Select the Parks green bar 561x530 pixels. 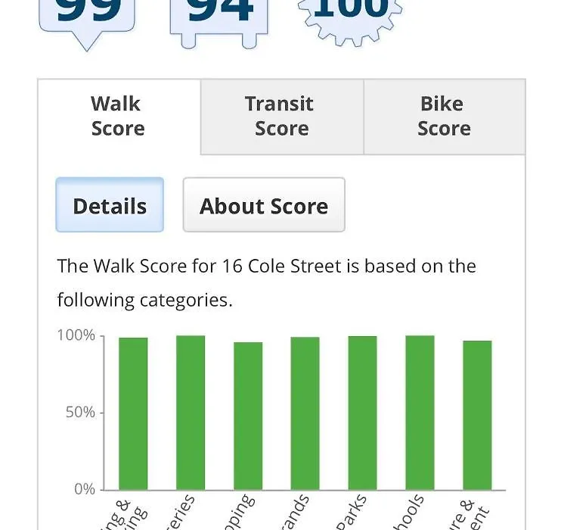point(362,413)
